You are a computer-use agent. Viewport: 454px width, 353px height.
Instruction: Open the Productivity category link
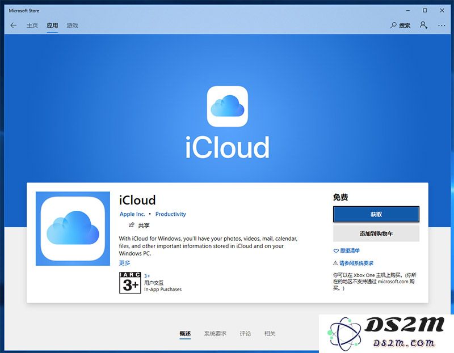(171, 214)
